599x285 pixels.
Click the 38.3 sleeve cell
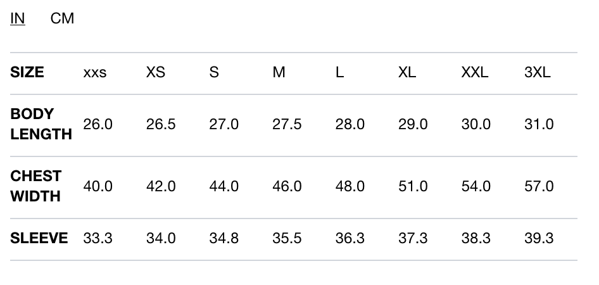[476, 238]
